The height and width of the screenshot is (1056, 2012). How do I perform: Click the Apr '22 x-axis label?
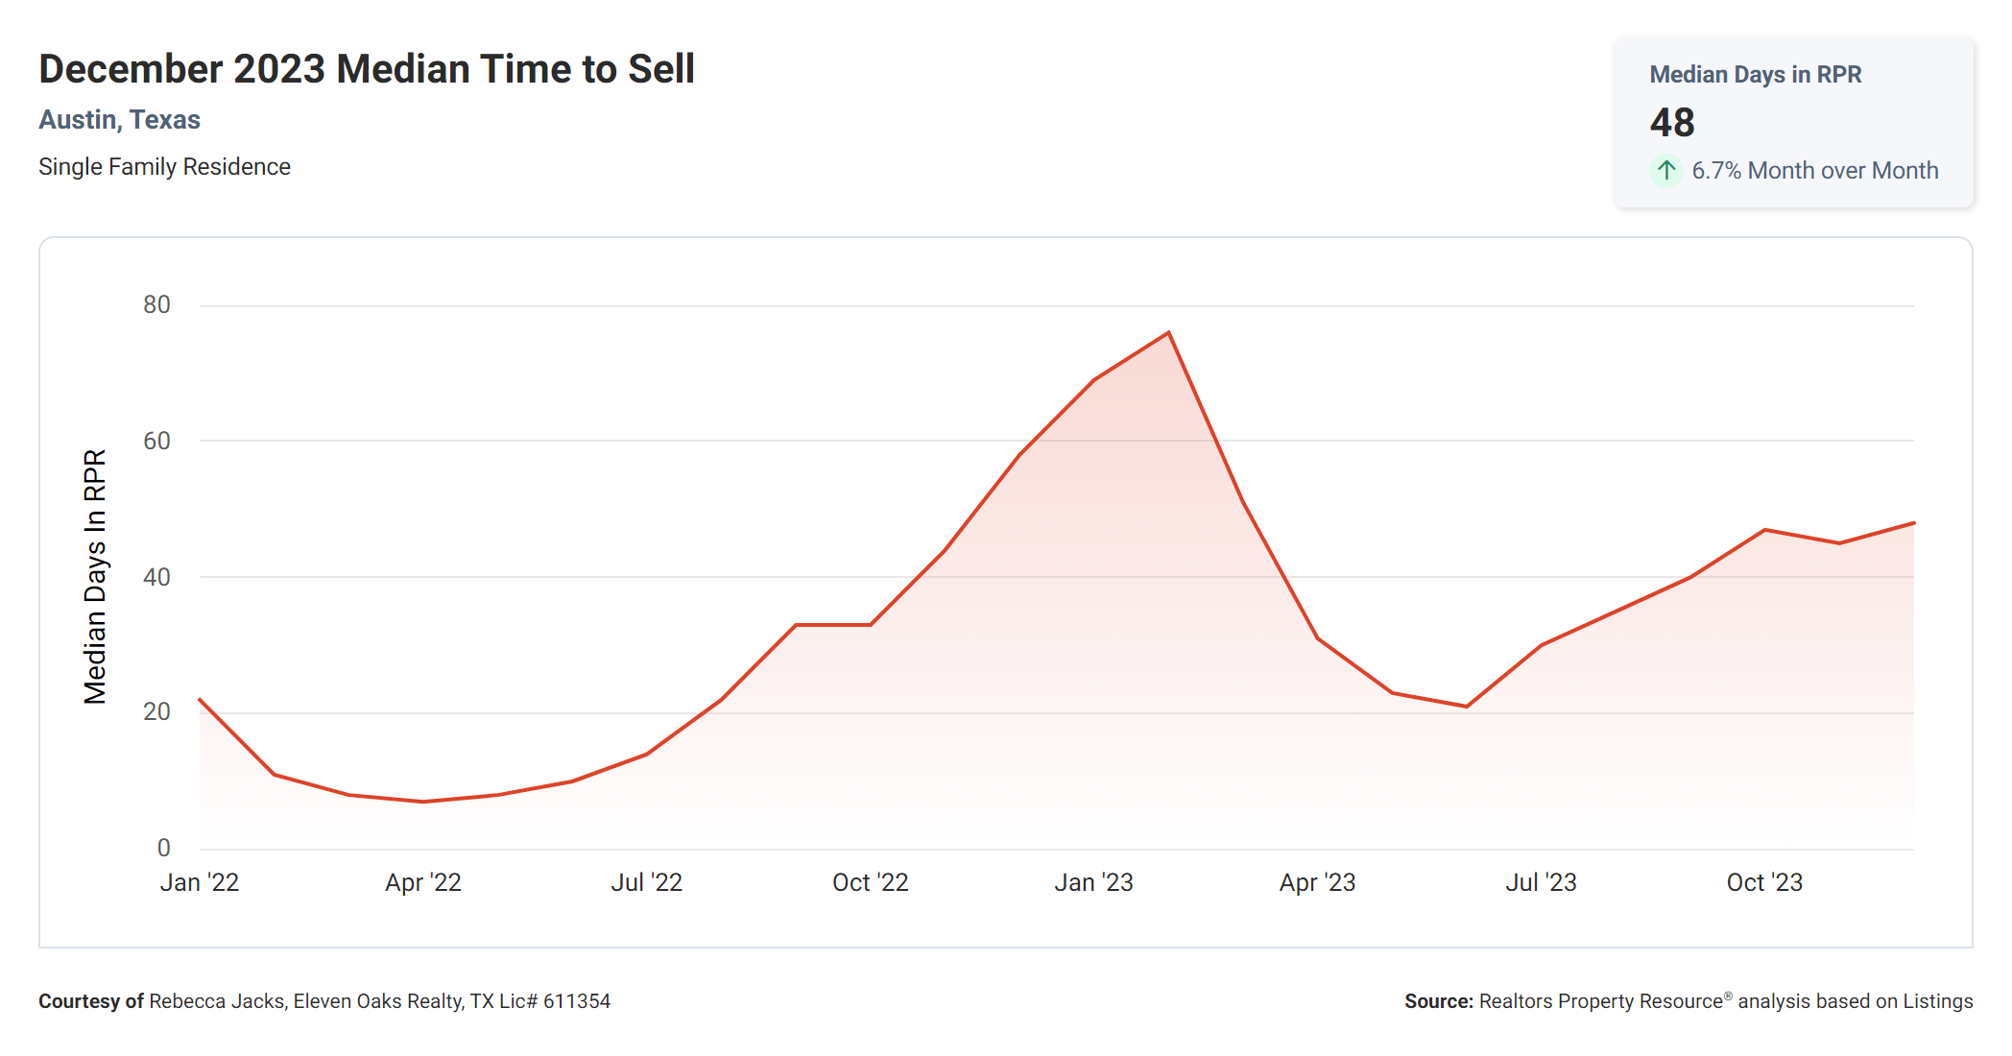click(x=422, y=882)
